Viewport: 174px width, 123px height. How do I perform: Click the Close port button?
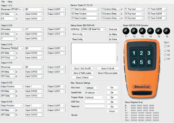pyautogui.click(x=113, y=29)
